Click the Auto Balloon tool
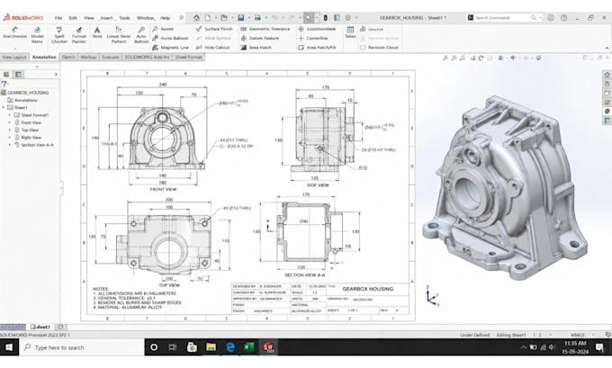Viewport: 612px width, 368px height. pyautogui.click(x=141, y=35)
